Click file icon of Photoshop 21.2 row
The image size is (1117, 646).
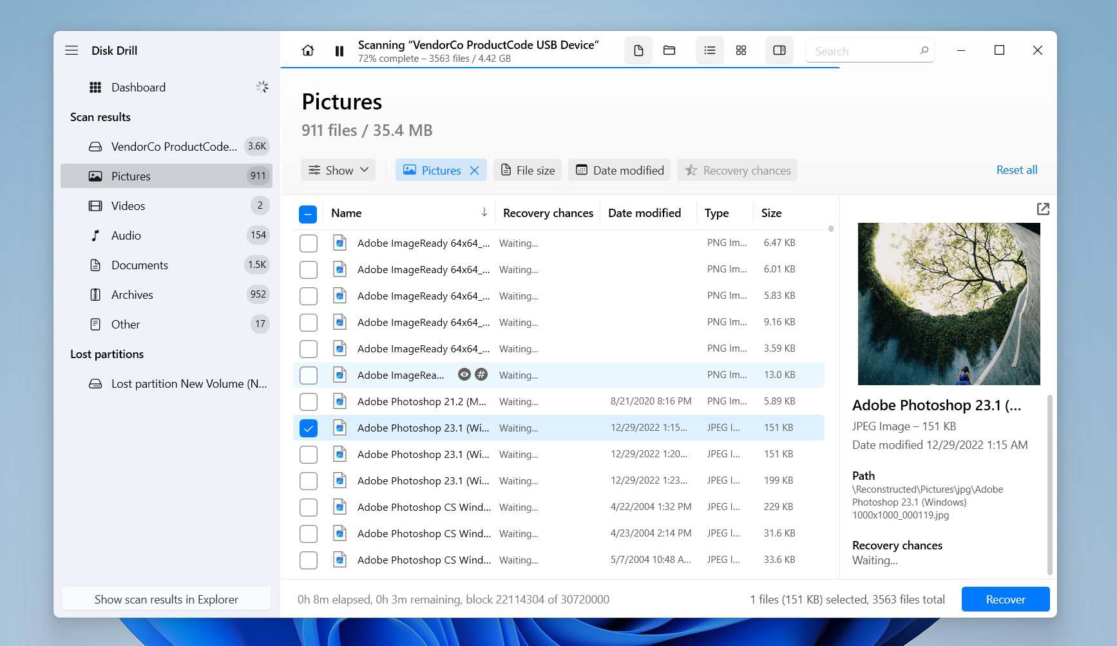[339, 401]
